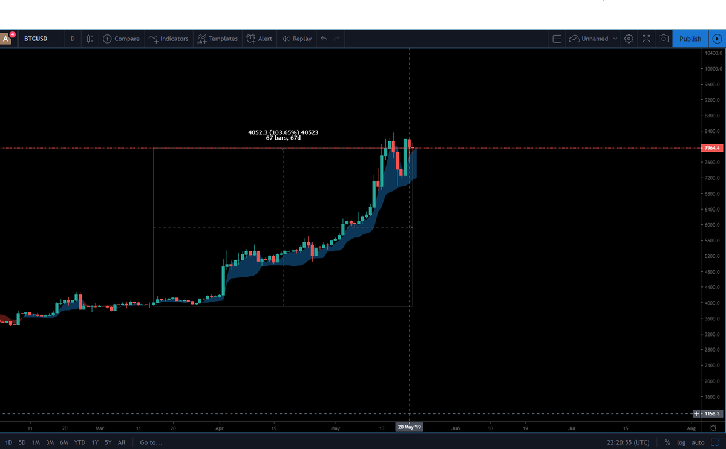The height and width of the screenshot is (449, 726).
Task: Click the 7964.4 current price label
Action: 712,148
